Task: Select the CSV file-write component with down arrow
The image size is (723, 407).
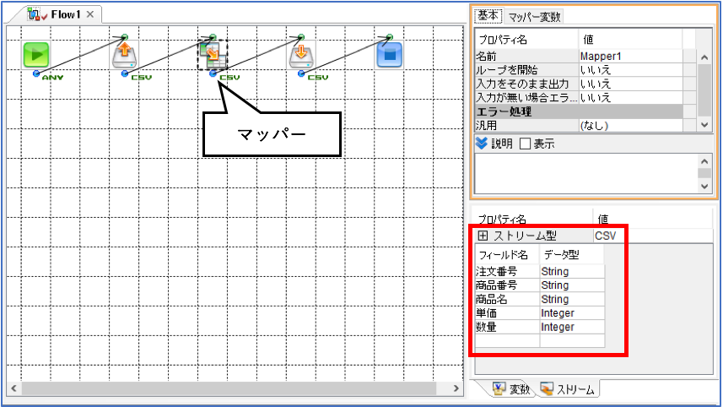Action: click(x=301, y=55)
